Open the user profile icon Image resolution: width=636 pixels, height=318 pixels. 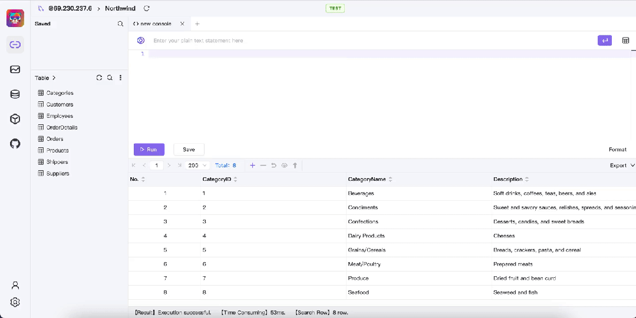click(15, 285)
